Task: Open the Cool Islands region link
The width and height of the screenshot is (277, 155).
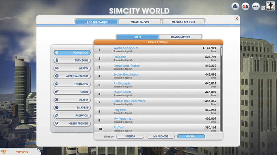Action: coord(122,92)
